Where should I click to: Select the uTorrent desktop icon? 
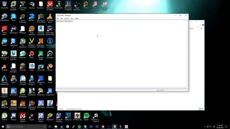pyautogui.click(x=4, y=116)
